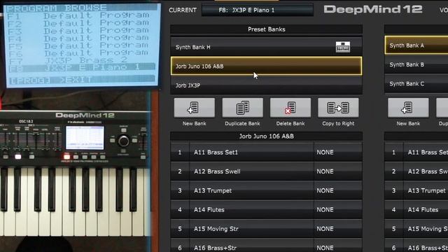Click the Preset Banks header
Screen dimensions: 448x252
point(266,29)
